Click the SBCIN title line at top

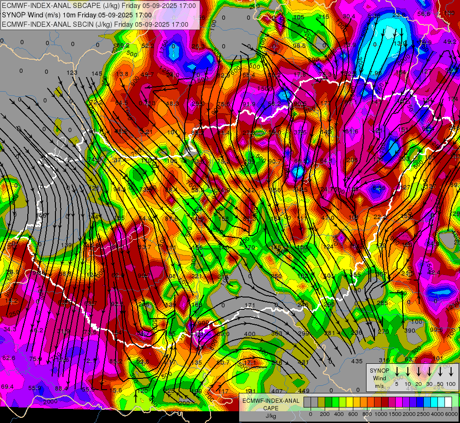95,24
